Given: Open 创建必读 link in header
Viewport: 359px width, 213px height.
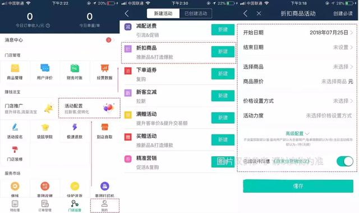Looking at the screenshot, I should coord(343,13).
